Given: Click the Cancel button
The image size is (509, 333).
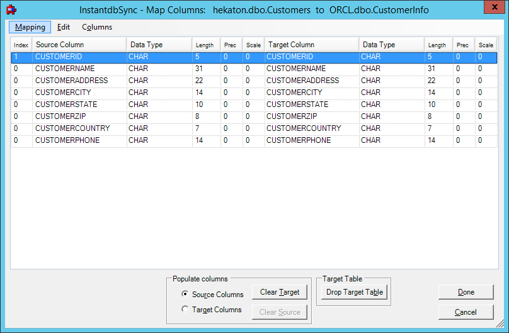Looking at the screenshot, I should [466, 312].
